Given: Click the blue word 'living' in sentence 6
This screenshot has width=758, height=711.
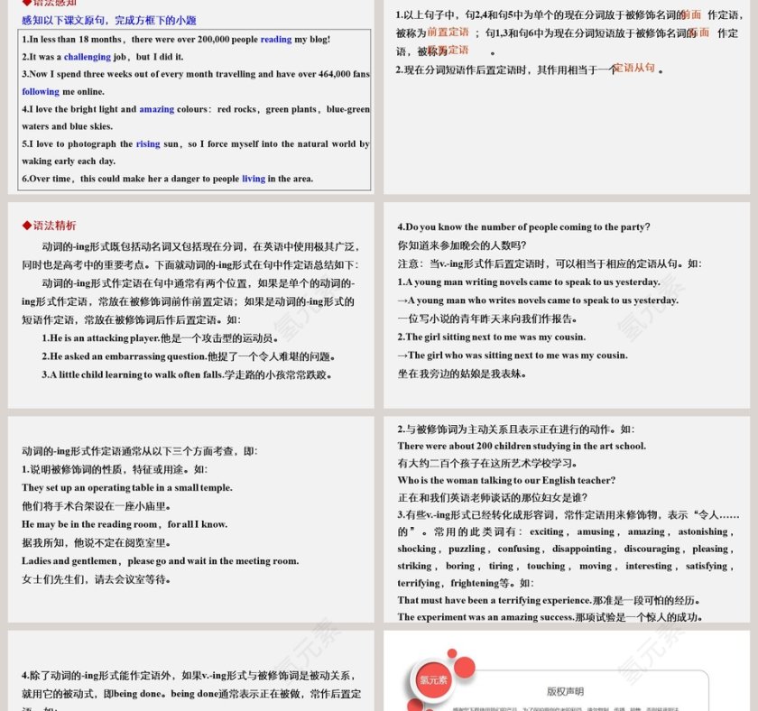Looking at the screenshot, I should pyautogui.click(x=254, y=179).
